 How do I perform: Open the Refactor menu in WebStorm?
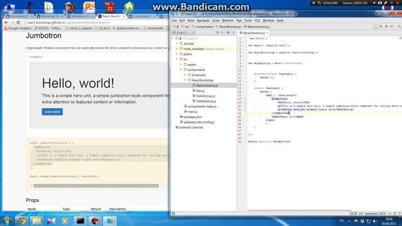point(227,21)
